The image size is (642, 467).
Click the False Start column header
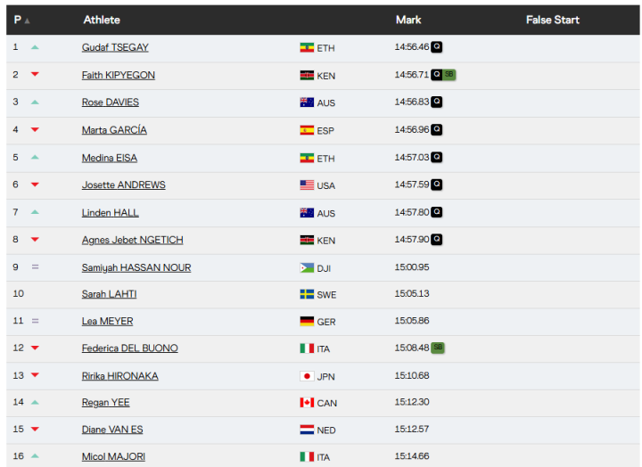point(552,20)
